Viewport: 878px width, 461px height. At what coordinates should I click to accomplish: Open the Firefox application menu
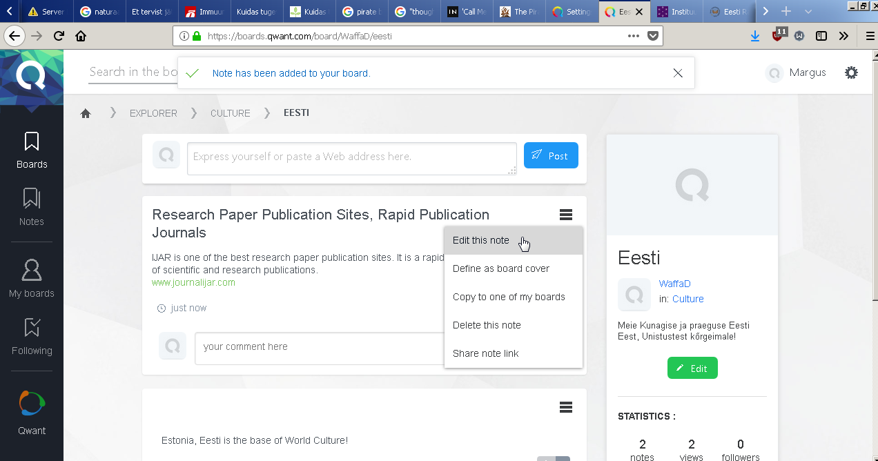tap(869, 36)
